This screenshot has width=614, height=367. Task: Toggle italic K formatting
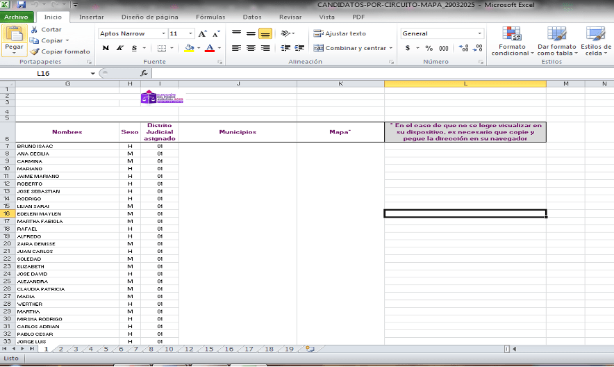tap(120, 48)
